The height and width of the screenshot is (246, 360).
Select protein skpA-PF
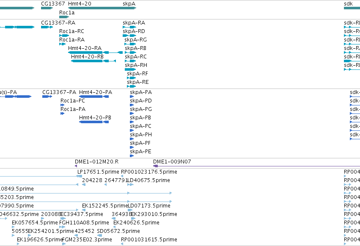point(140,144)
